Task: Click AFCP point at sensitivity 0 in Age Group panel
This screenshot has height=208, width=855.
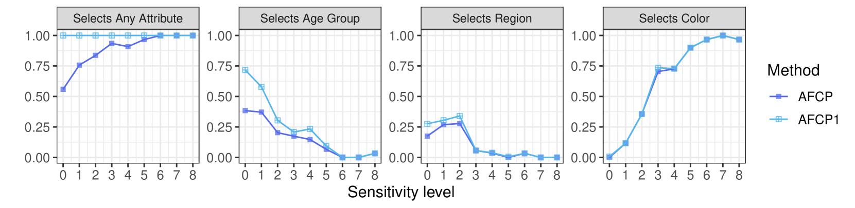Action: (x=245, y=110)
